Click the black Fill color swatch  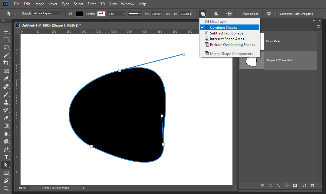(79, 14)
